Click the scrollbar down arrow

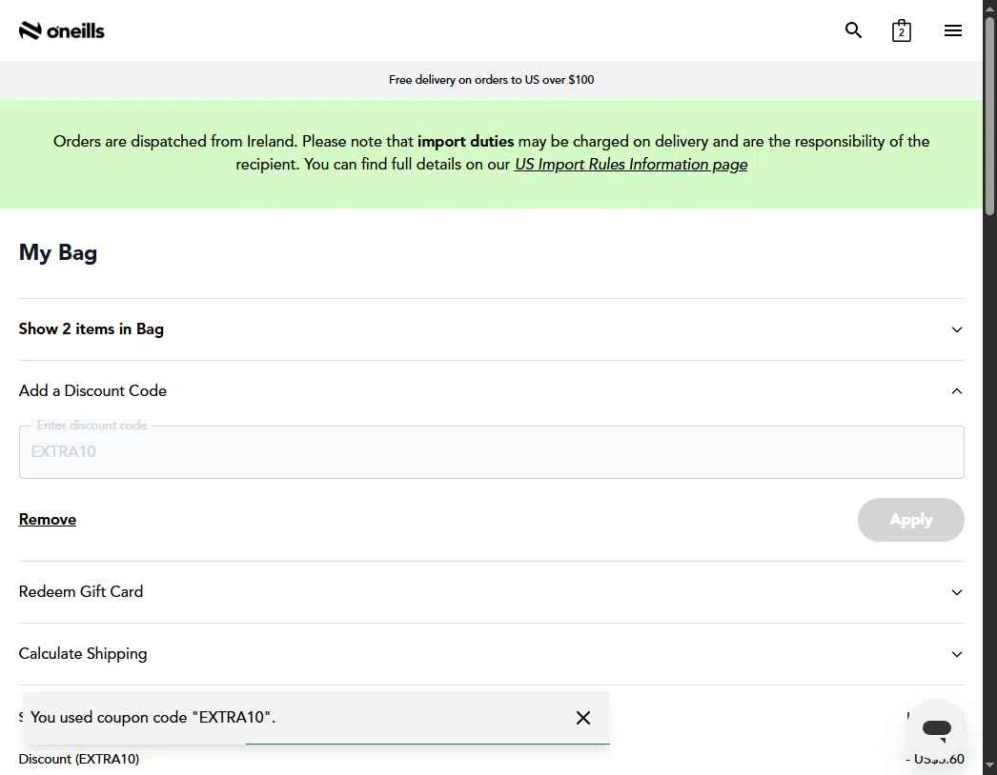coord(990,766)
